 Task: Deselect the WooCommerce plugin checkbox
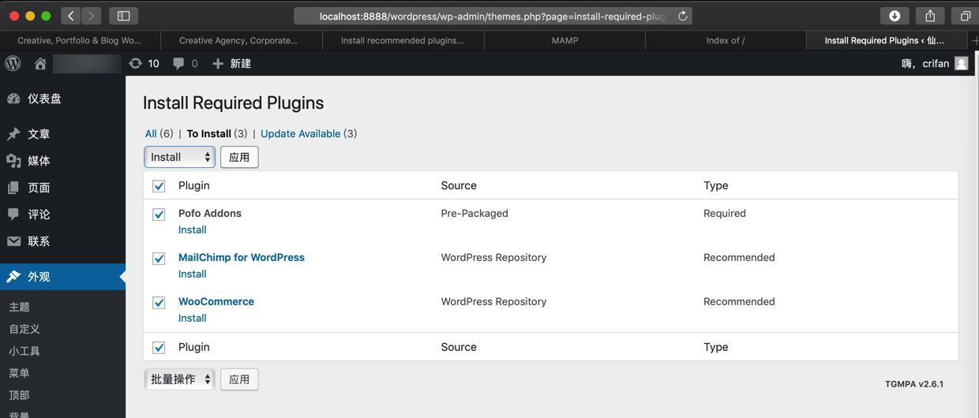tap(159, 303)
